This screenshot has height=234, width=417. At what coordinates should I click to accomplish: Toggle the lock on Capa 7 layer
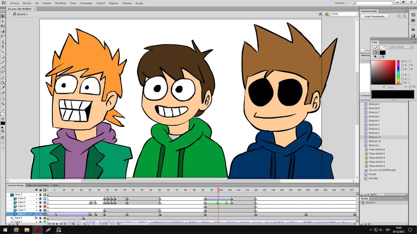[40, 210]
